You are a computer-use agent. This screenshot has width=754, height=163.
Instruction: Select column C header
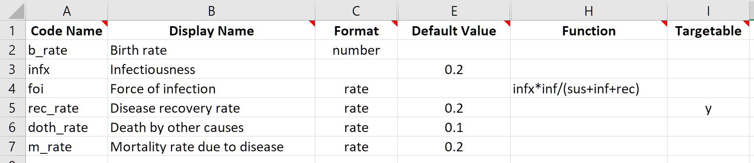356,10
